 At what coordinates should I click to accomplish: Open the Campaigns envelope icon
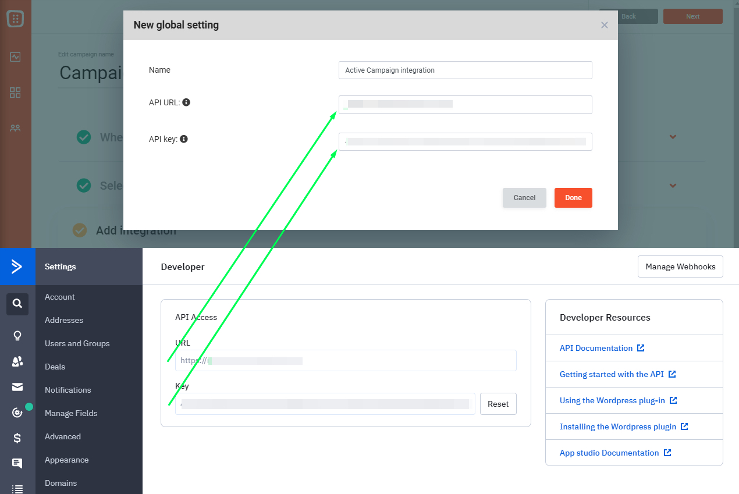(x=17, y=387)
